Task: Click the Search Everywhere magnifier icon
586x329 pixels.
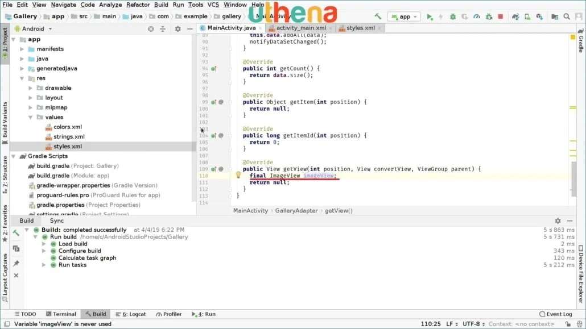Action: tap(567, 17)
